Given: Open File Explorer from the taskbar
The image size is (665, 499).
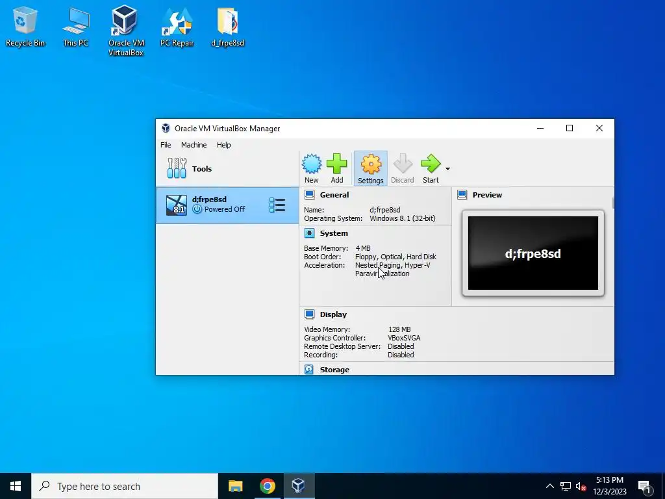Looking at the screenshot, I should click(x=235, y=486).
